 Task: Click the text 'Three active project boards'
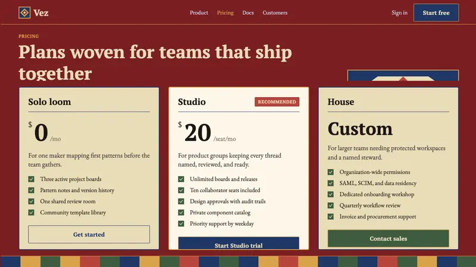pos(71,179)
